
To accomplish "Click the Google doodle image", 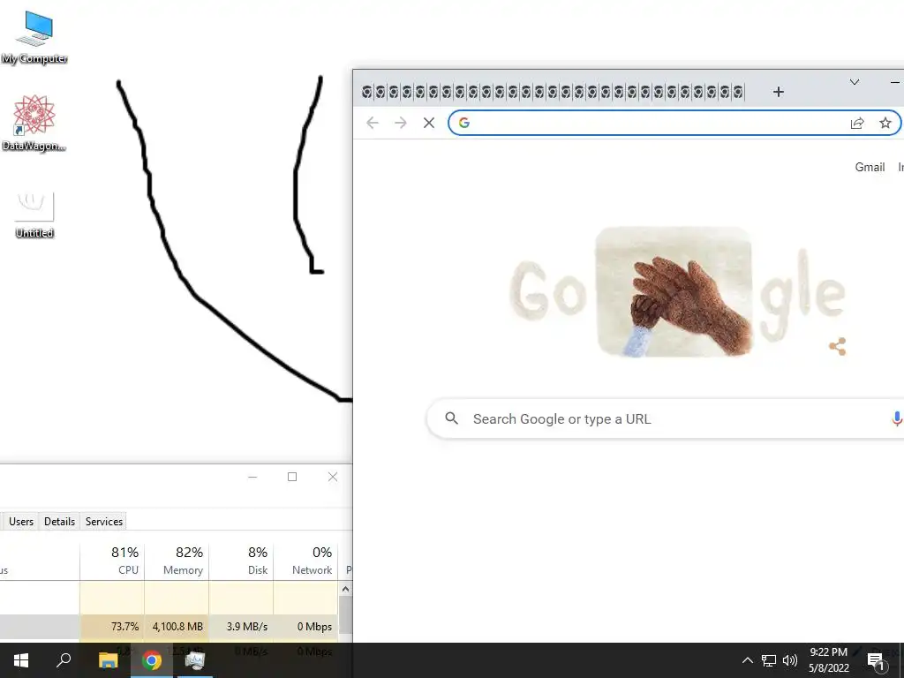I will (674, 291).
